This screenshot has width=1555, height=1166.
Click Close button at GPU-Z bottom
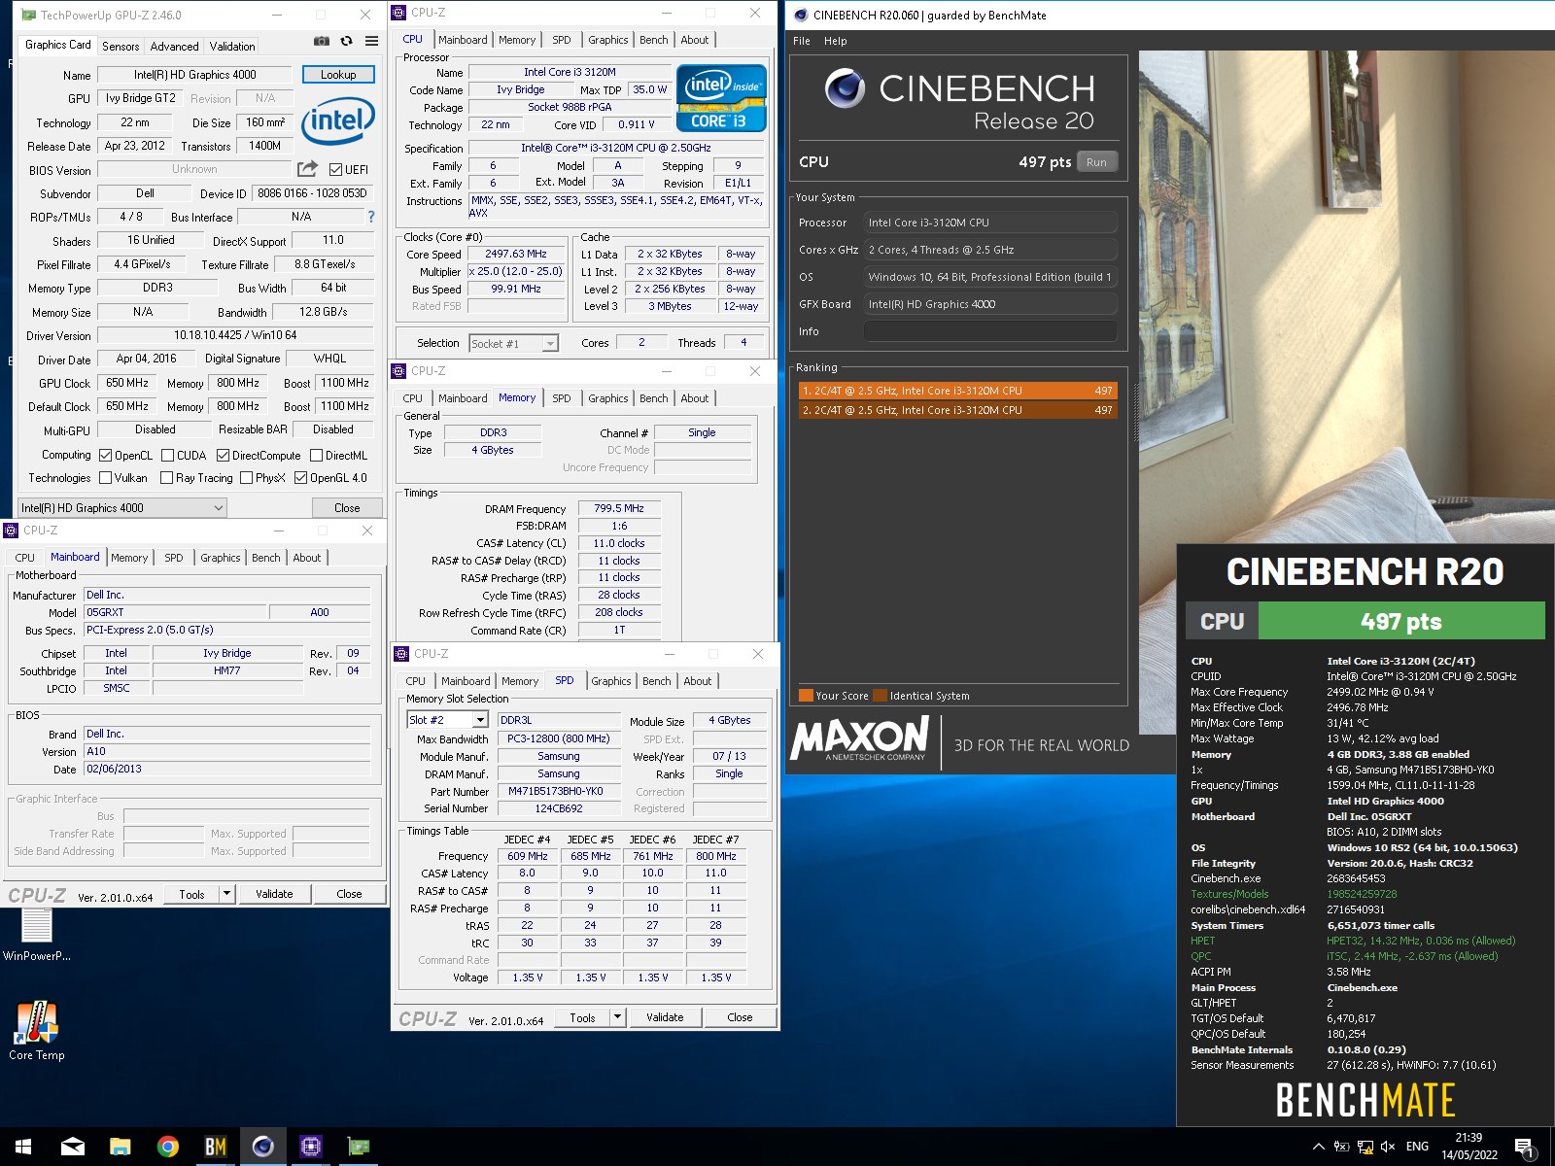click(347, 507)
